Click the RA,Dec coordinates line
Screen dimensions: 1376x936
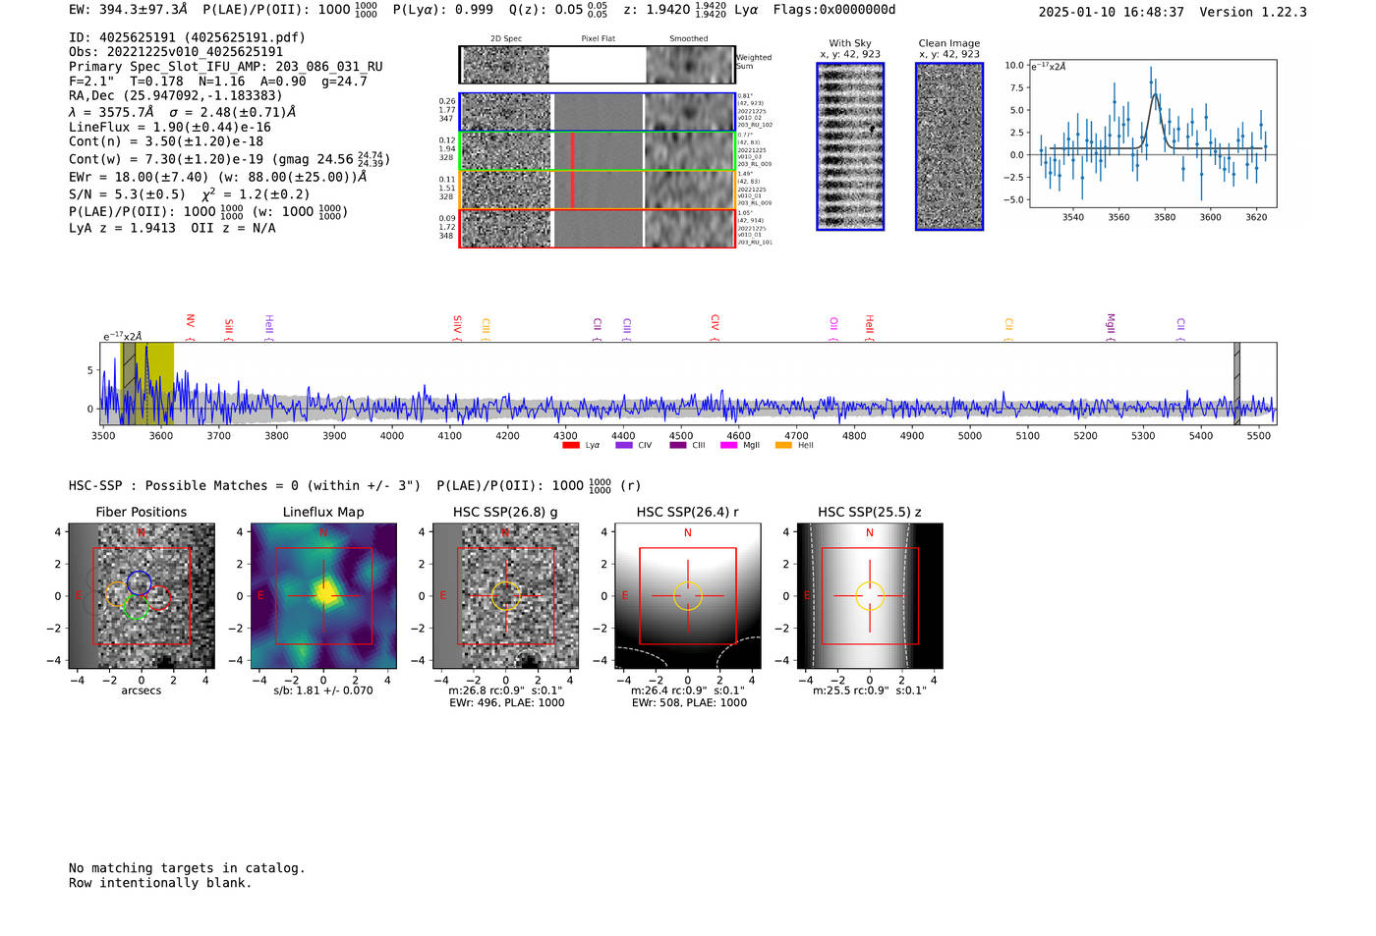coord(175,95)
